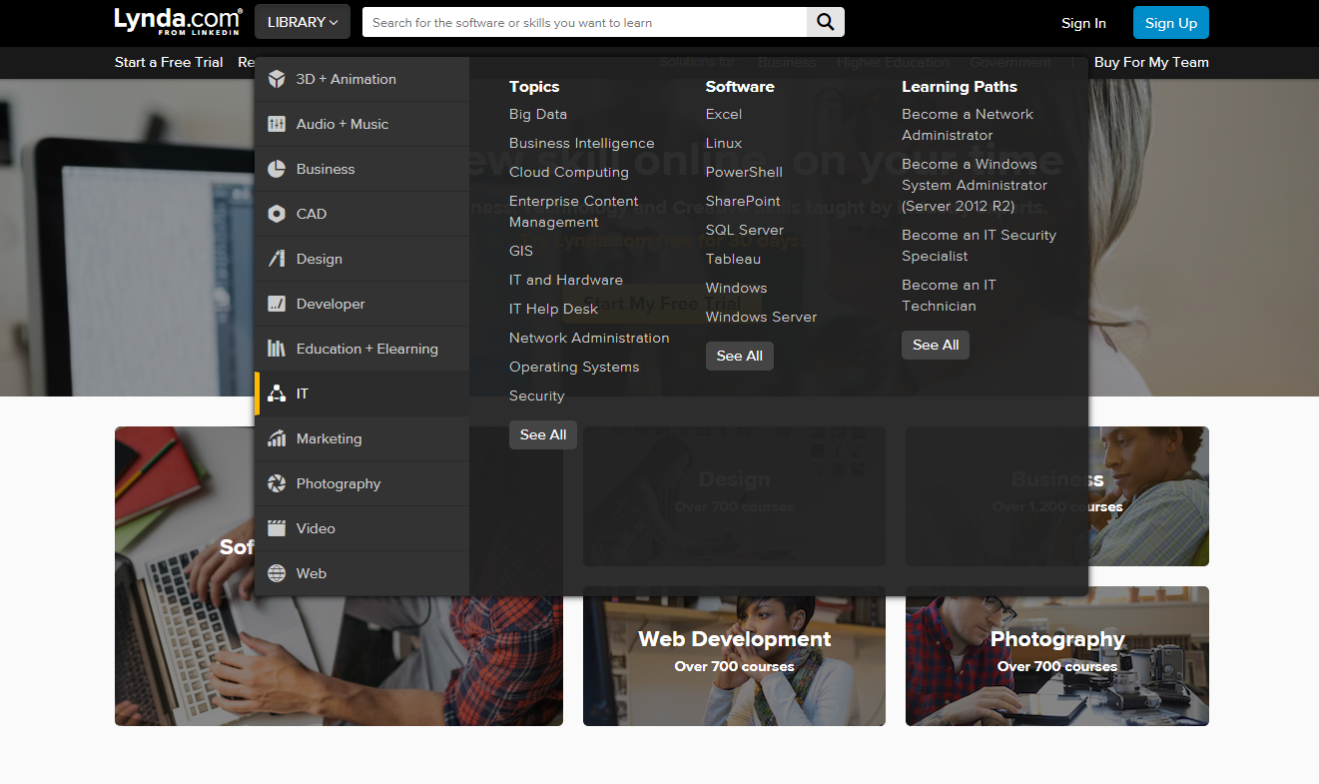This screenshot has height=784, width=1319.
Task: Open the Business Intelligence topic
Action: [x=582, y=143]
